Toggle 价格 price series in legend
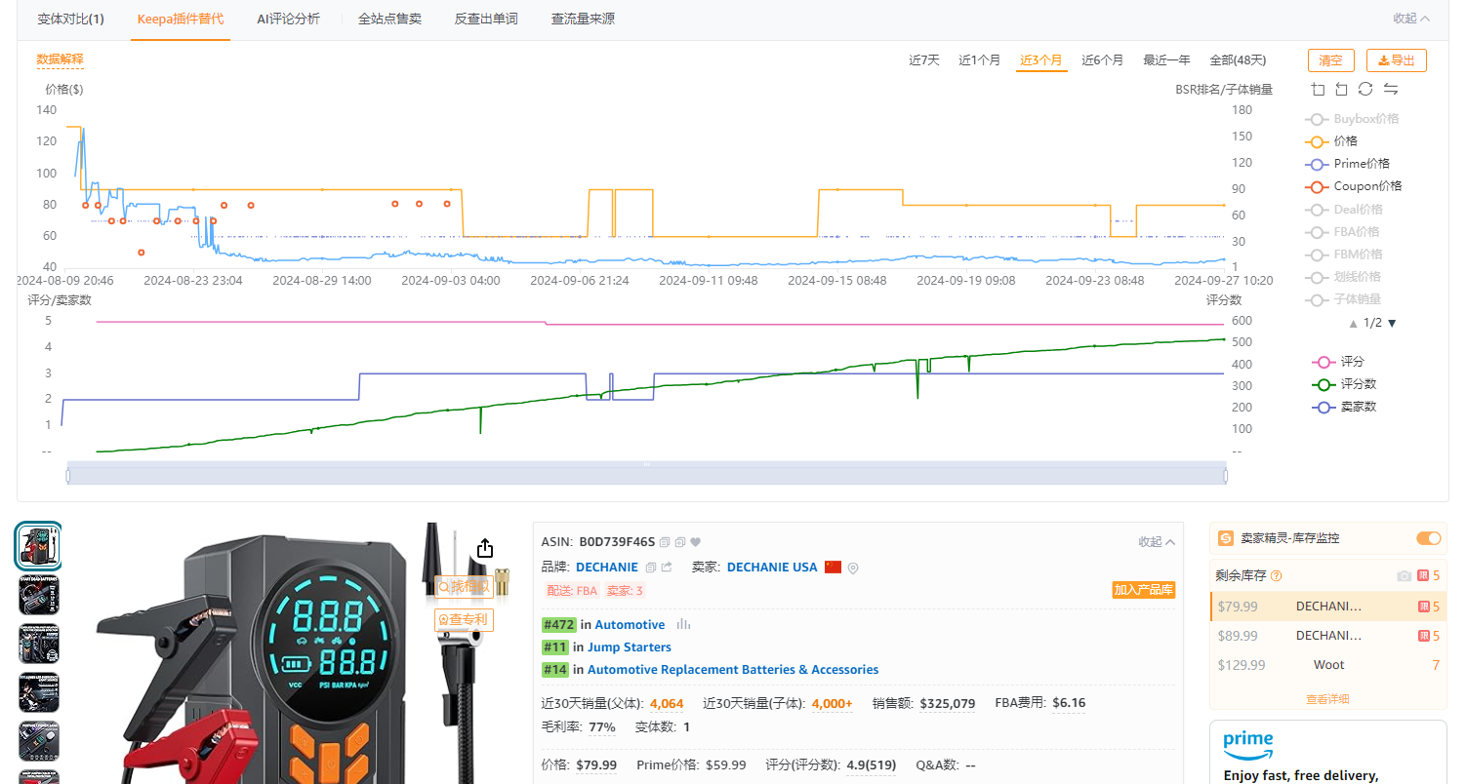 pos(1331,141)
